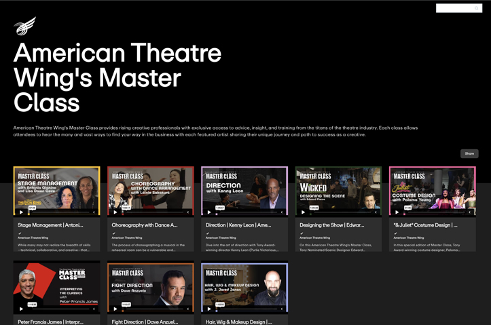Click channel logo icon under Direction Kenny Leon title
This screenshot has height=325, width=491.
(208, 233)
